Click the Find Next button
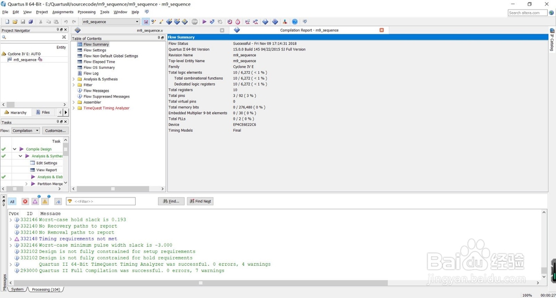 pyautogui.click(x=200, y=201)
